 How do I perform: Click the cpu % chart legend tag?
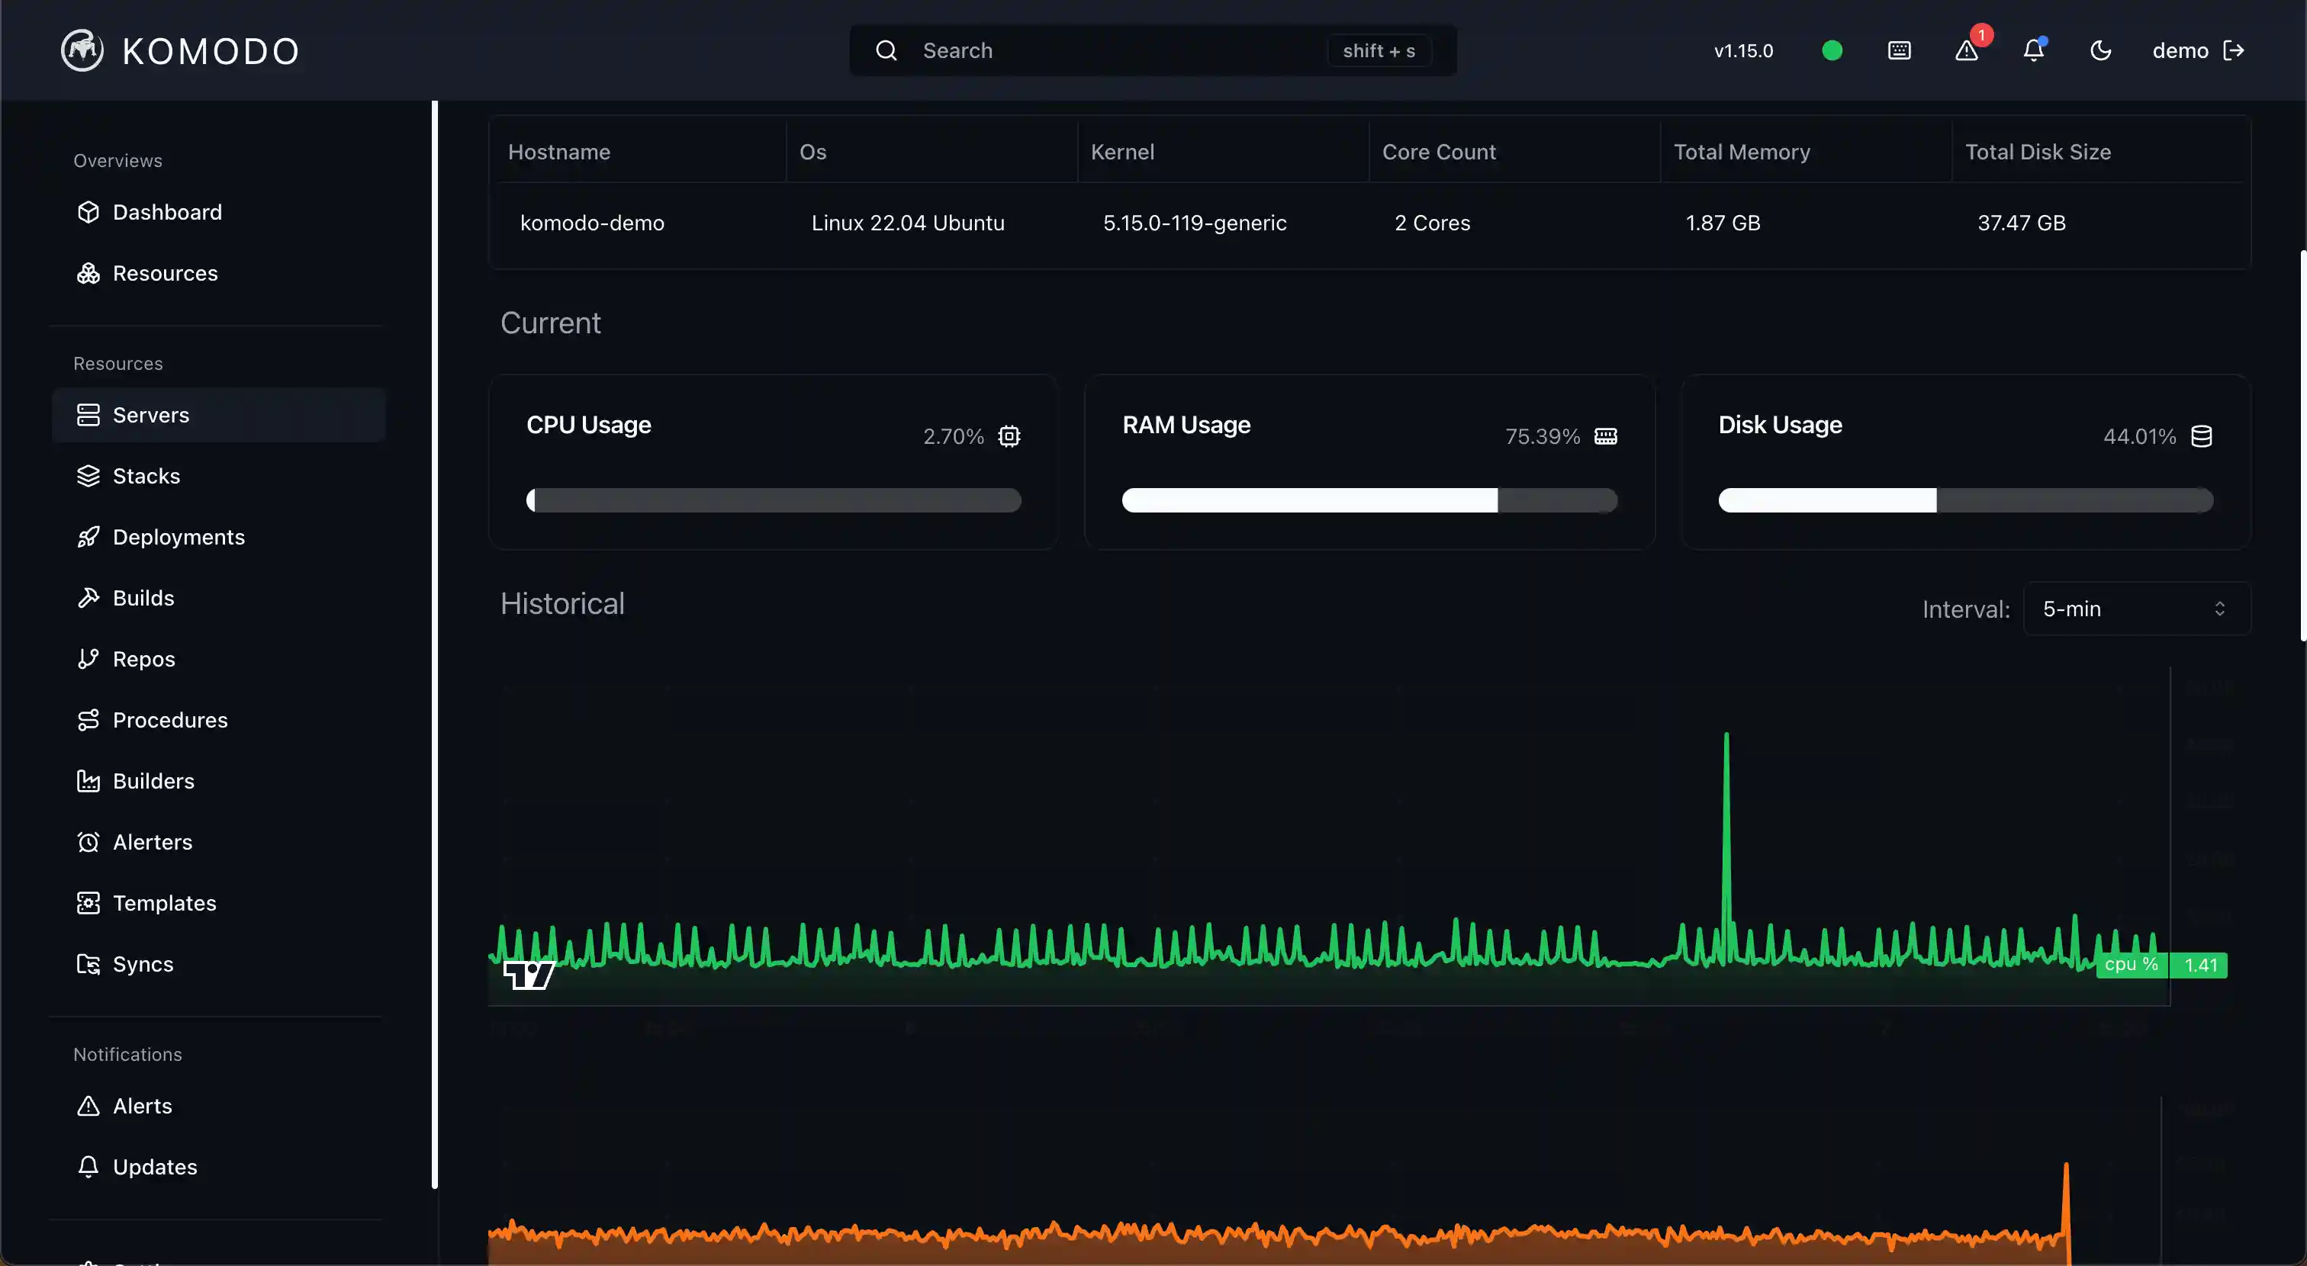click(x=2131, y=964)
